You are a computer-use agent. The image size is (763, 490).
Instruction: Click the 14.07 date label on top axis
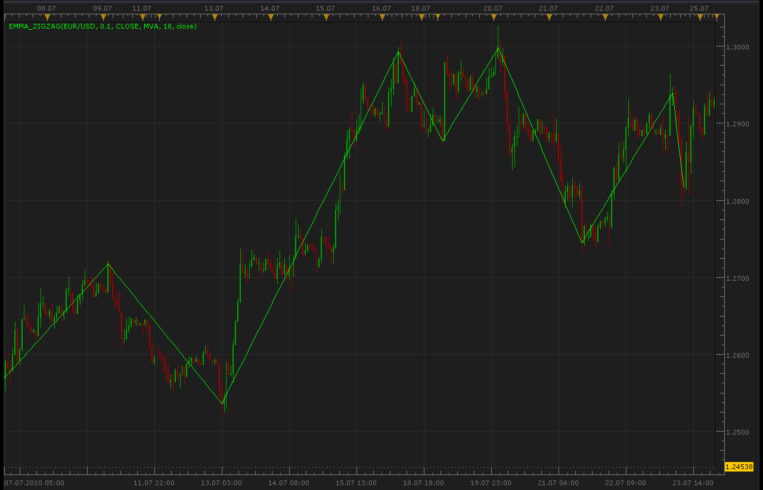pos(270,8)
